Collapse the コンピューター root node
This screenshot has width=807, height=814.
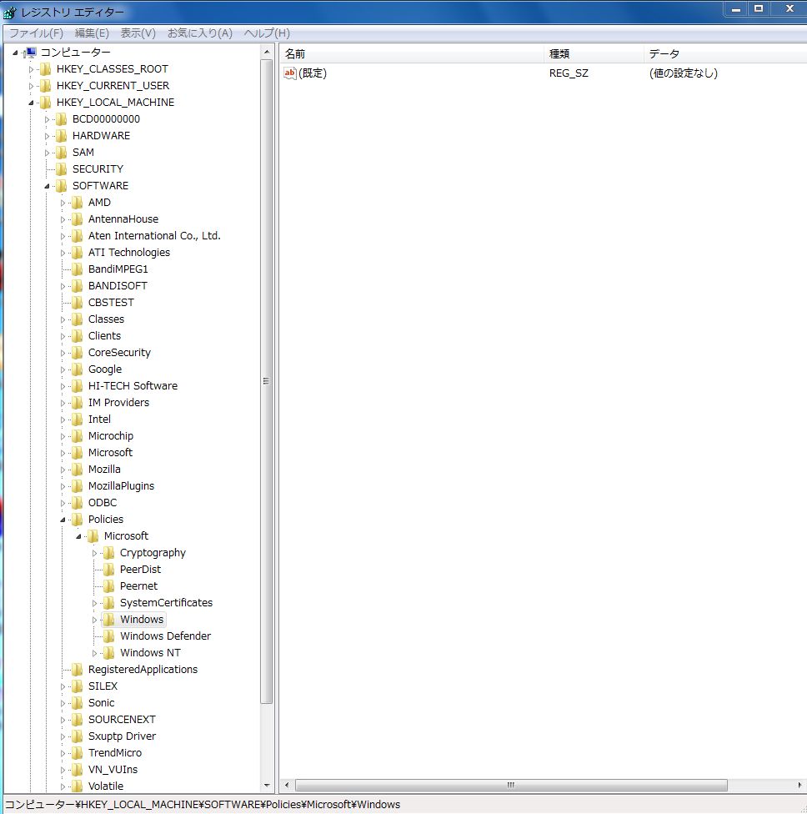(x=15, y=53)
